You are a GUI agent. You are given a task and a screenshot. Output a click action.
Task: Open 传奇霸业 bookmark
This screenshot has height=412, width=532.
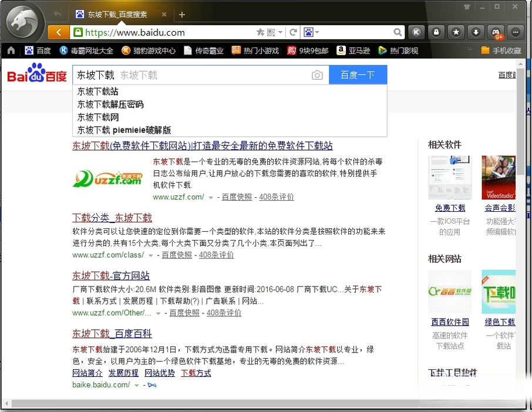204,50
